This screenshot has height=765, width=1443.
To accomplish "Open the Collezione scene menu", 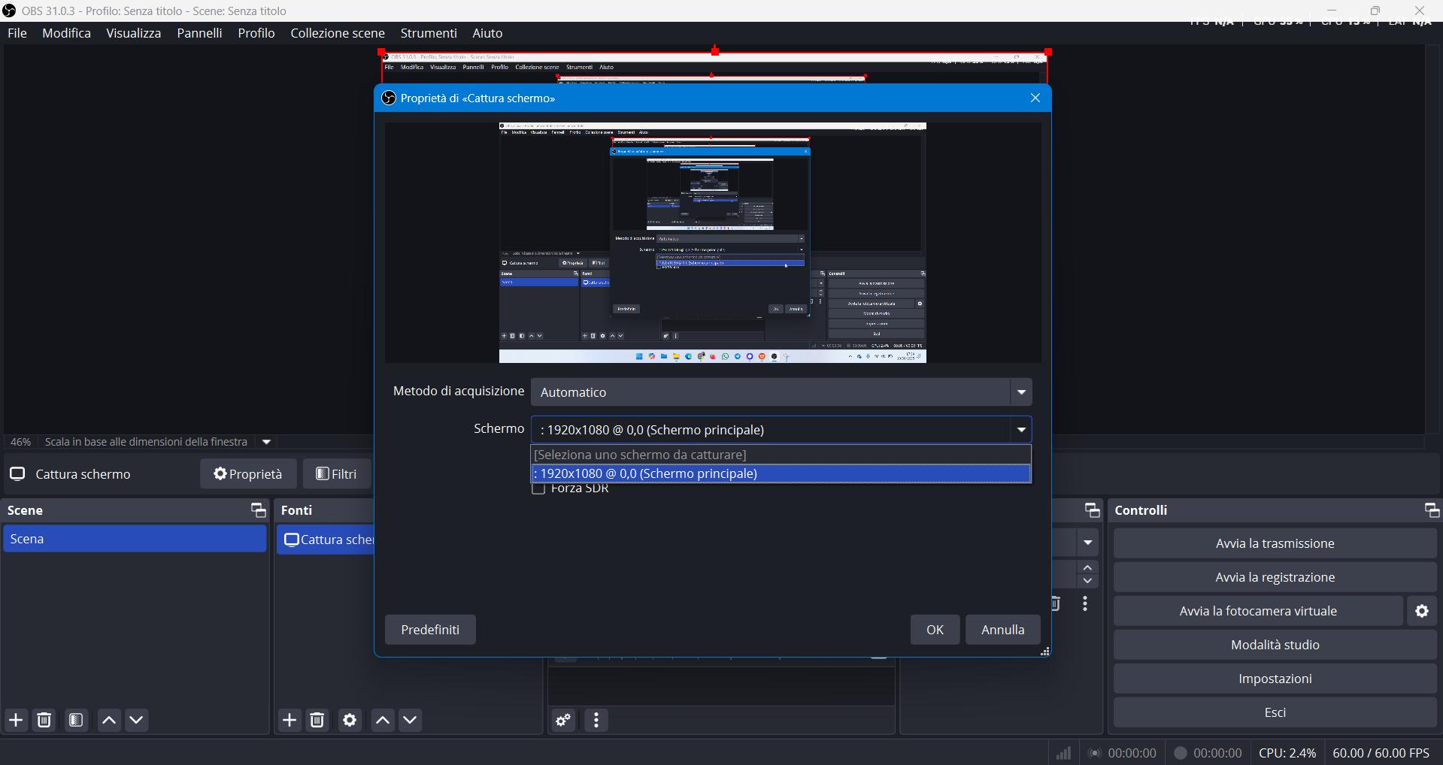I will click(x=338, y=33).
